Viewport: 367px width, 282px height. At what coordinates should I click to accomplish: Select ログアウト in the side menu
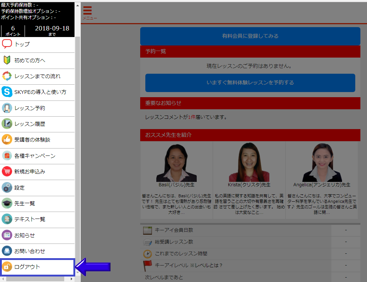click(37, 267)
